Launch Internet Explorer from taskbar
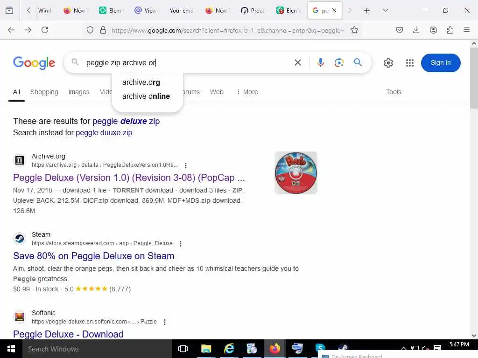The image size is (478, 358). 229,349
